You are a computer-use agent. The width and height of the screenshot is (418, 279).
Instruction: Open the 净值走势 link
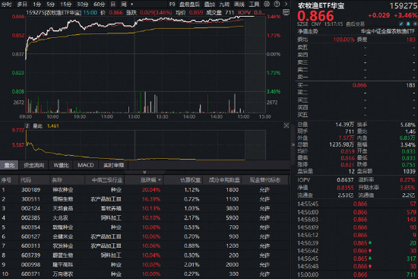308,31
